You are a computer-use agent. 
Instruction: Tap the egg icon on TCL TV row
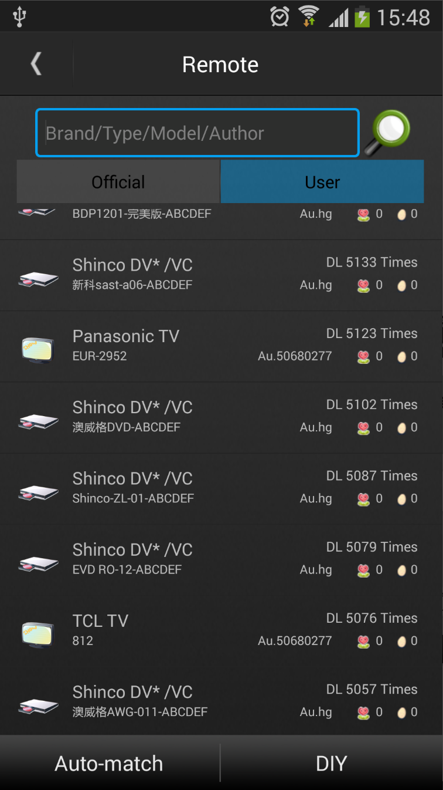click(401, 642)
